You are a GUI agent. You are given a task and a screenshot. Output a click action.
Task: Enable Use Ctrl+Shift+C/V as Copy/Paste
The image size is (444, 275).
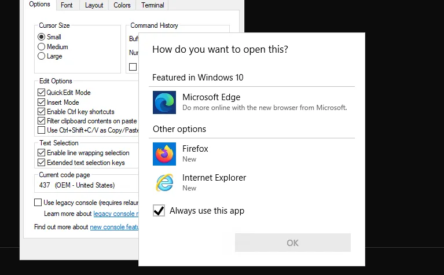click(x=41, y=130)
